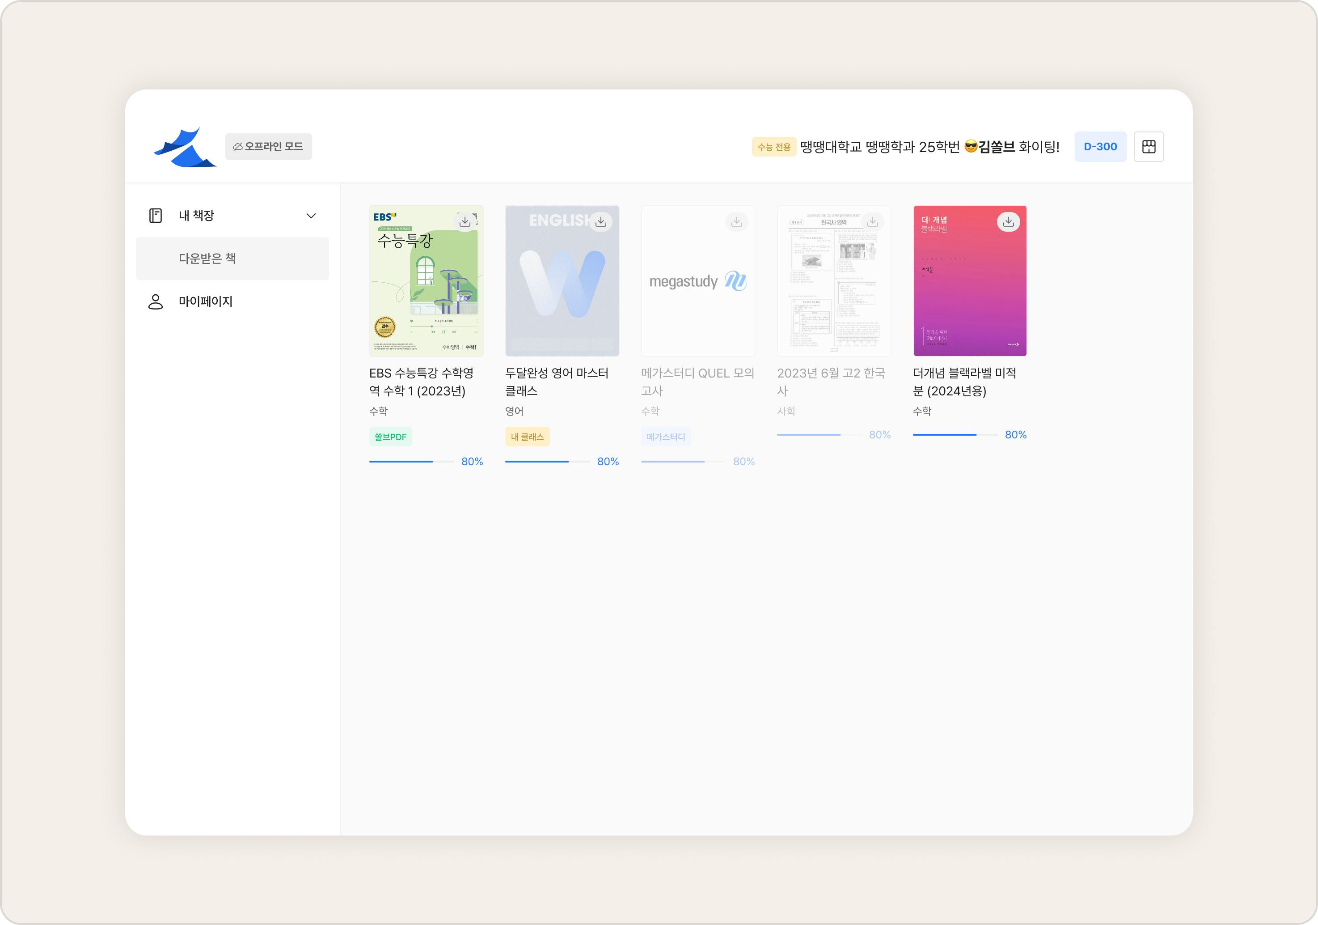The image size is (1318, 925).
Task: Click 80% label under 더개념 블랙라벨
Action: click(x=1015, y=435)
